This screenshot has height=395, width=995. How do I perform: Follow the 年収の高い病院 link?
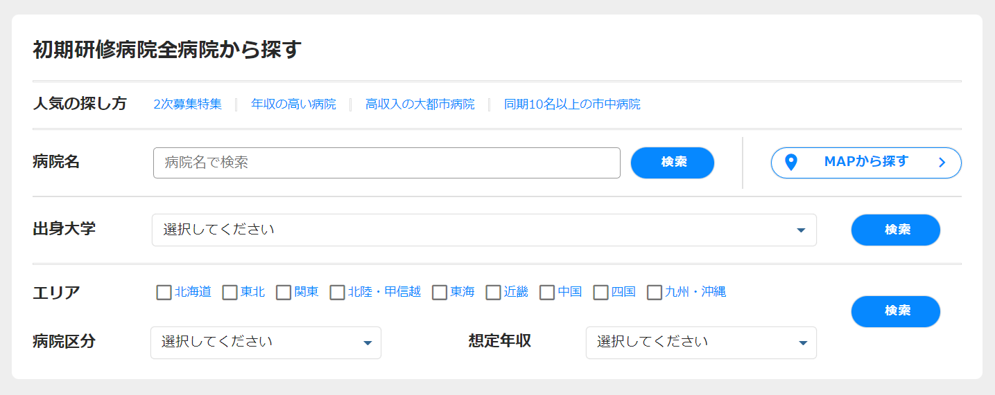pyautogui.click(x=293, y=104)
